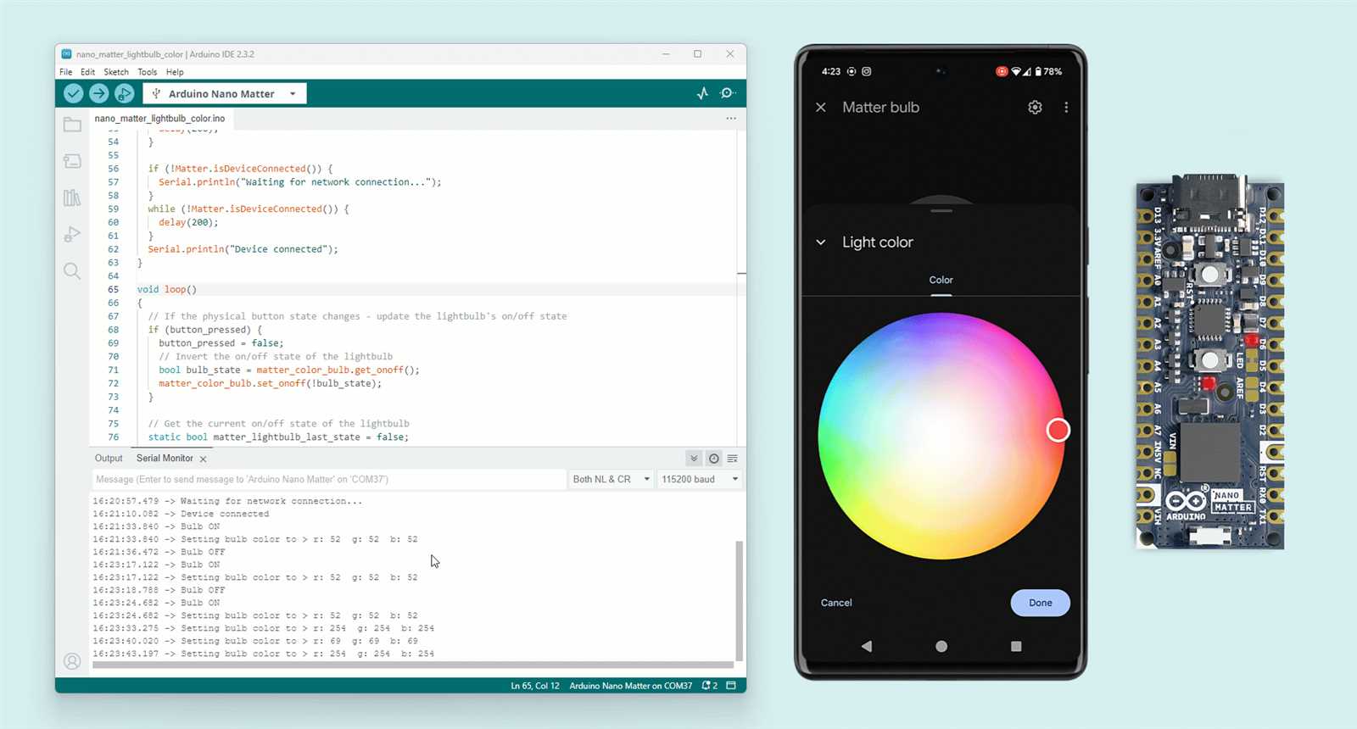The width and height of the screenshot is (1357, 729).
Task: Open the editor tab overflow three-dots menu
Action: [x=731, y=119]
